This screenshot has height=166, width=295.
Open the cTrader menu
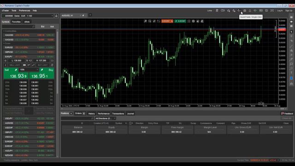pyautogui.click(x=6, y=11)
